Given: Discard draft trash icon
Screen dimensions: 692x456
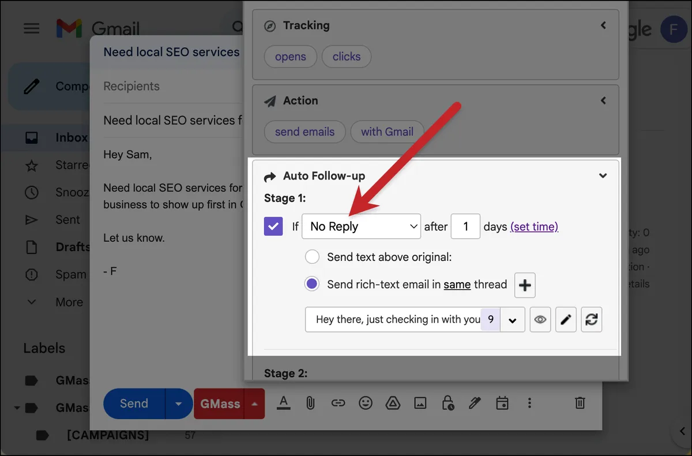Looking at the screenshot, I should pyautogui.click(x=581, y=403).
